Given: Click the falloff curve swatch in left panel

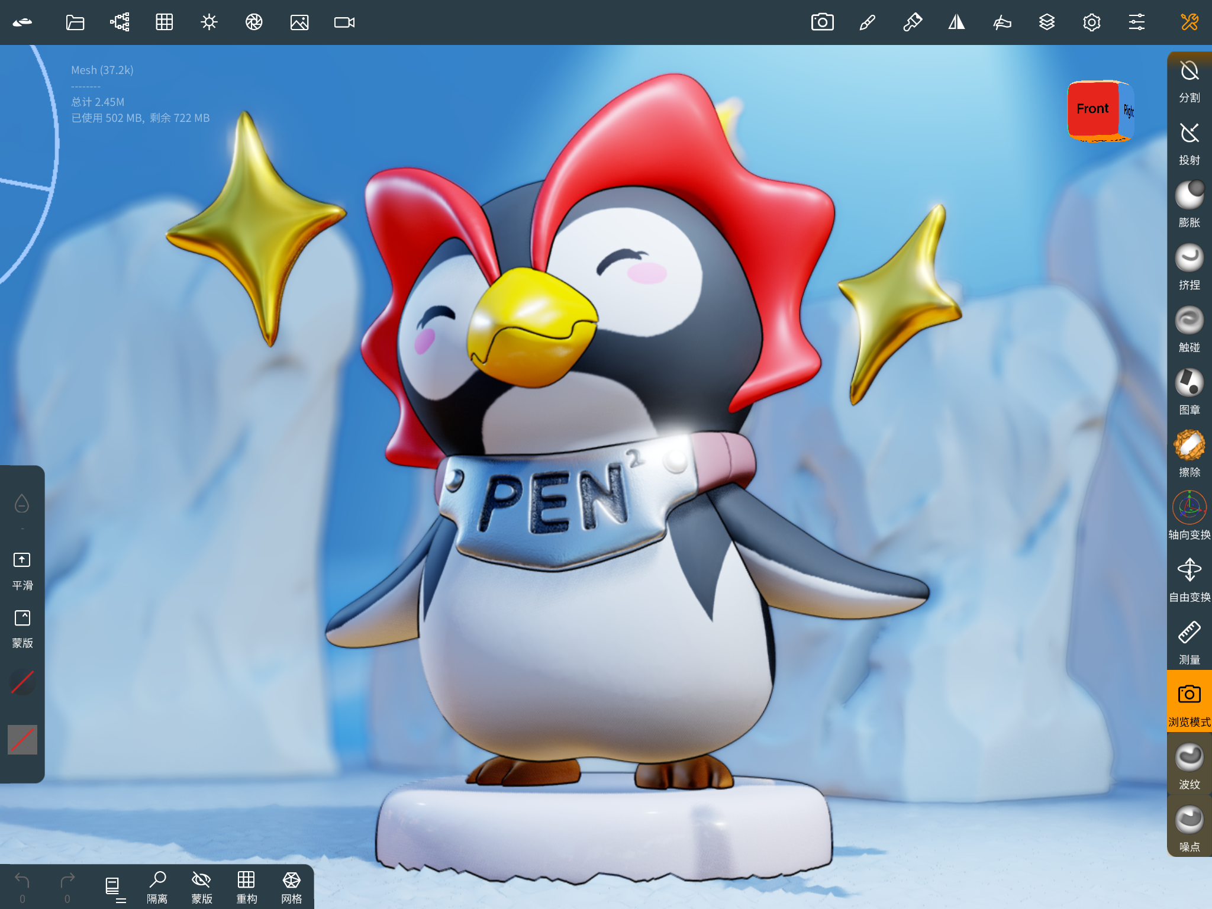Looking at the screenshot, I should coord(22,682).
